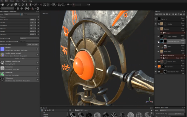The image size is (187, 117).
Task: Click the Select id map button
Action: (x=20, y=59)
